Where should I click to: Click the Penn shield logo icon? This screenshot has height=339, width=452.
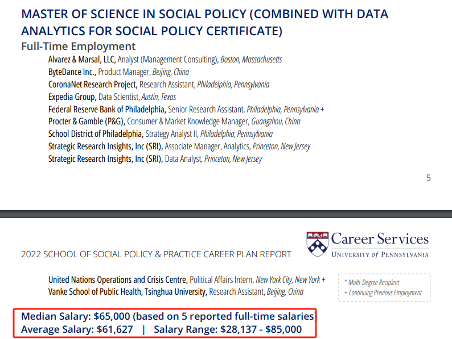coord(318,244)
